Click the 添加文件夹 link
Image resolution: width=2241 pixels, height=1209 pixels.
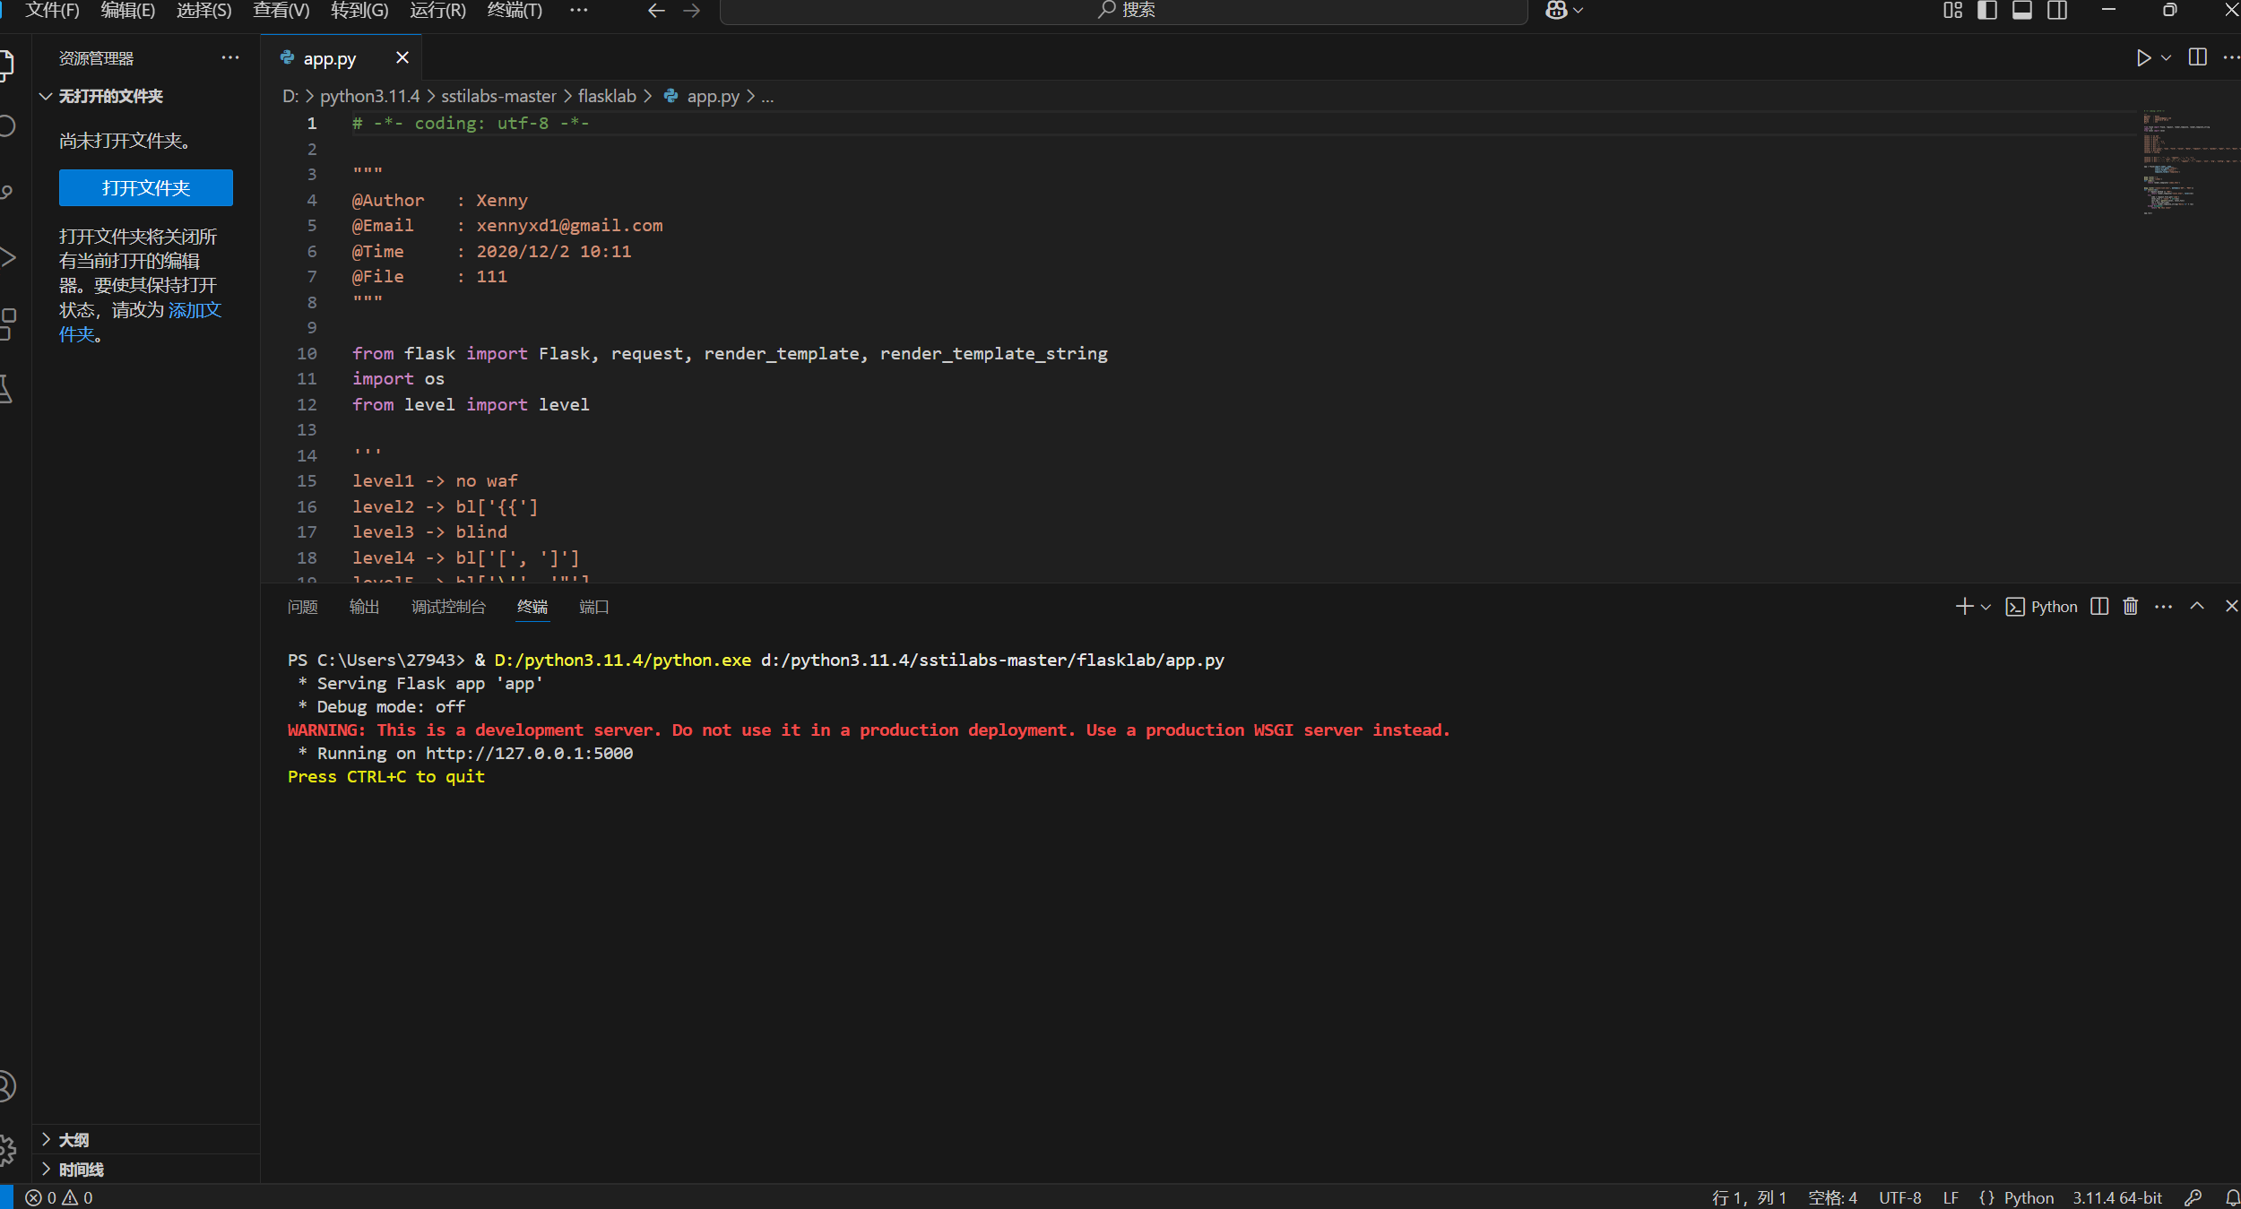(194, 310)
